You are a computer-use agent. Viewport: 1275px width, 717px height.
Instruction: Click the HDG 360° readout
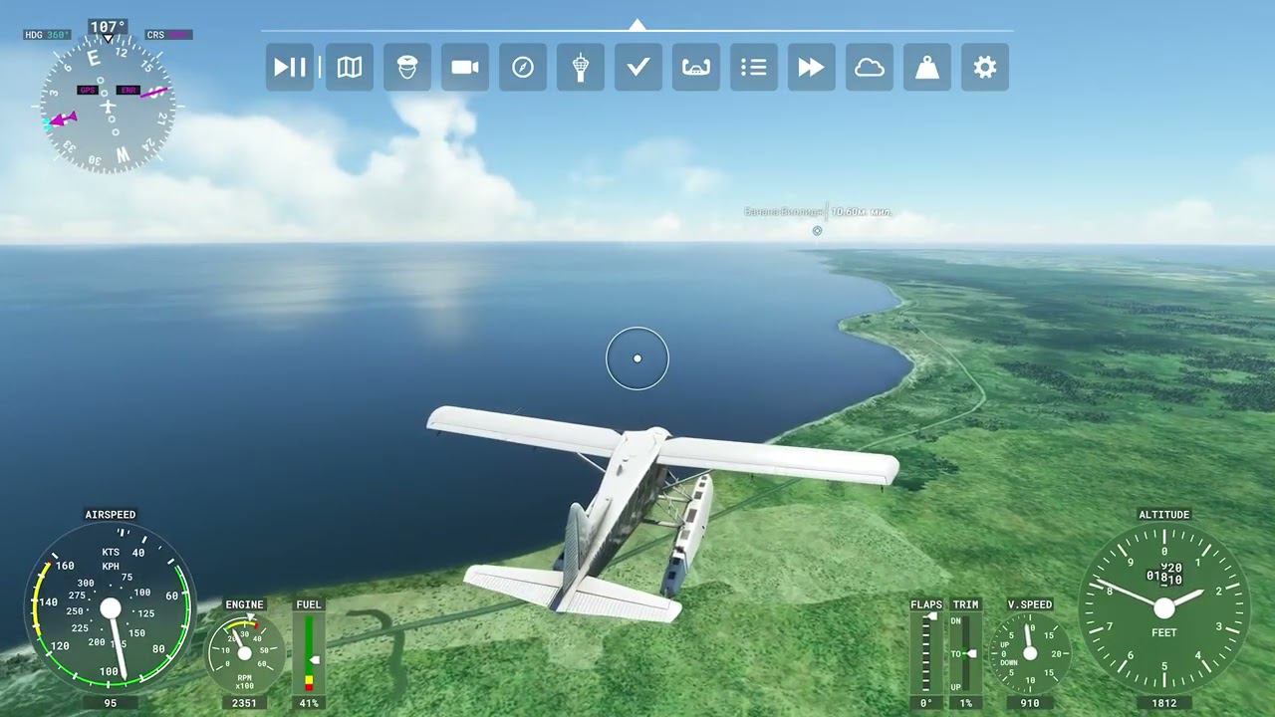(47, 35)
